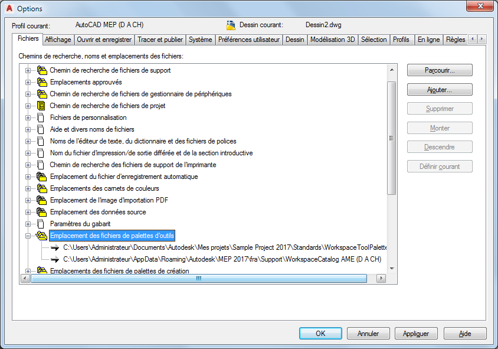Image resolution: width=498 pixels, height=349 pixels.
Task: Switch to Modélisation 3D tab
Action: [x=333, y=40]
